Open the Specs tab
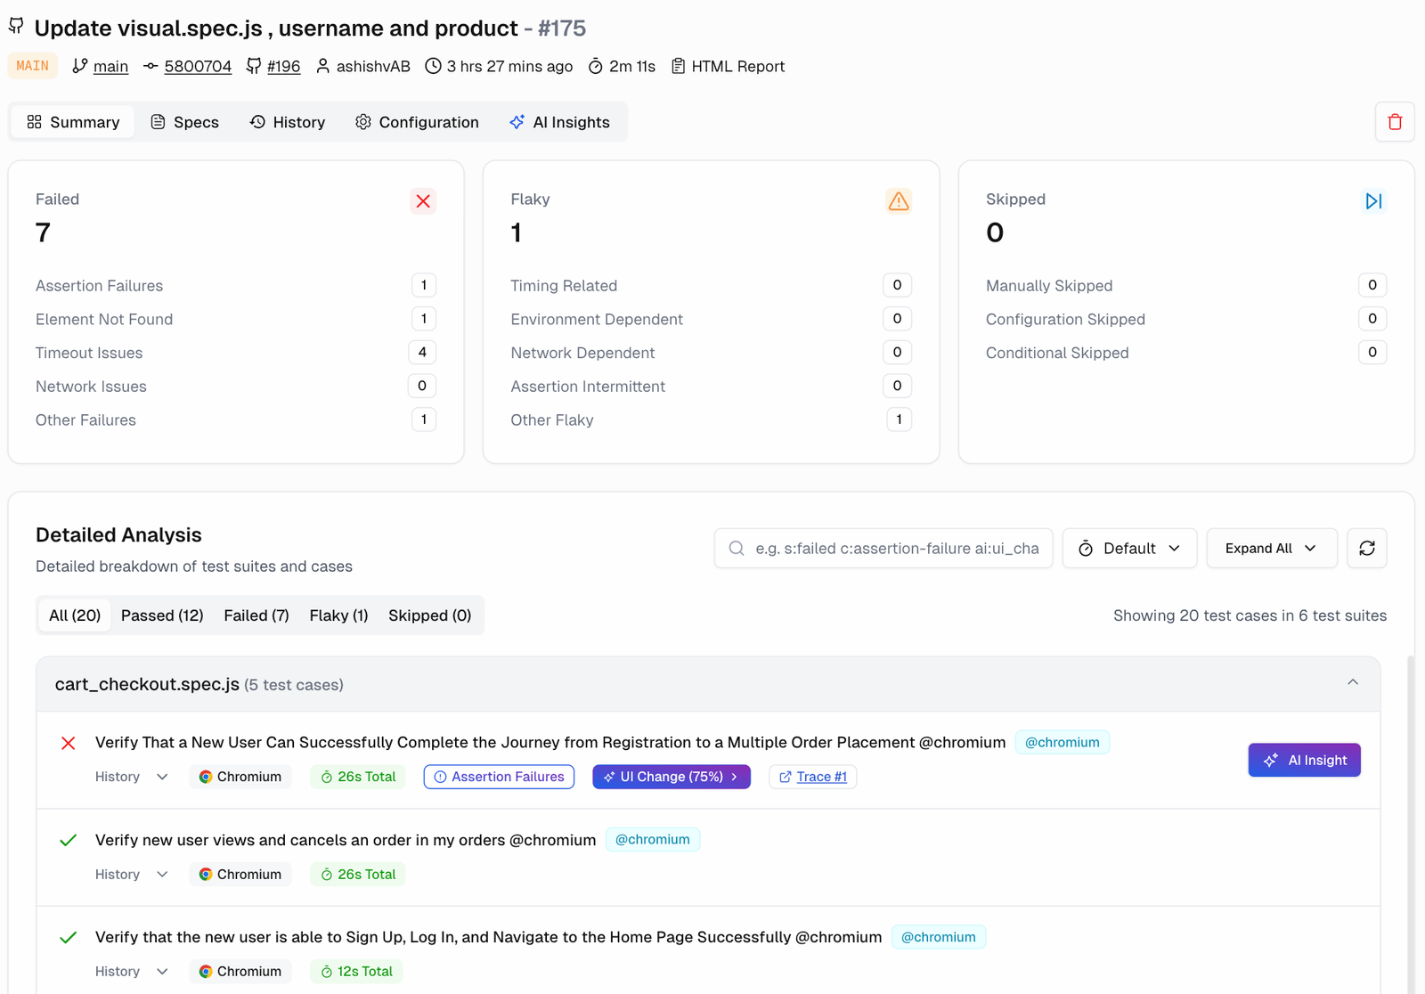This screenshot has height=994, width=1425. coord(184,122)
